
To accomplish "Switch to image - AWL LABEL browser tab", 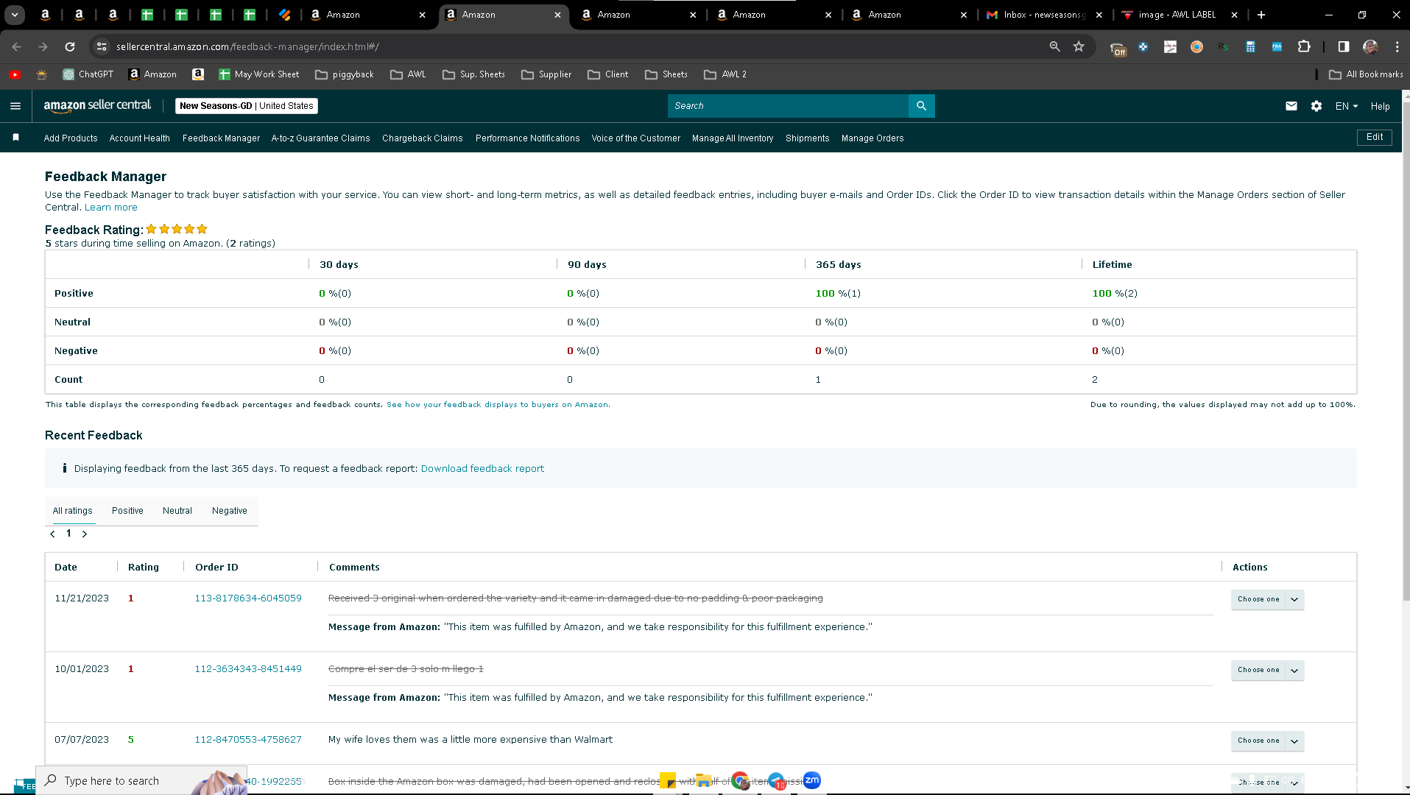I will point(1178,15).
